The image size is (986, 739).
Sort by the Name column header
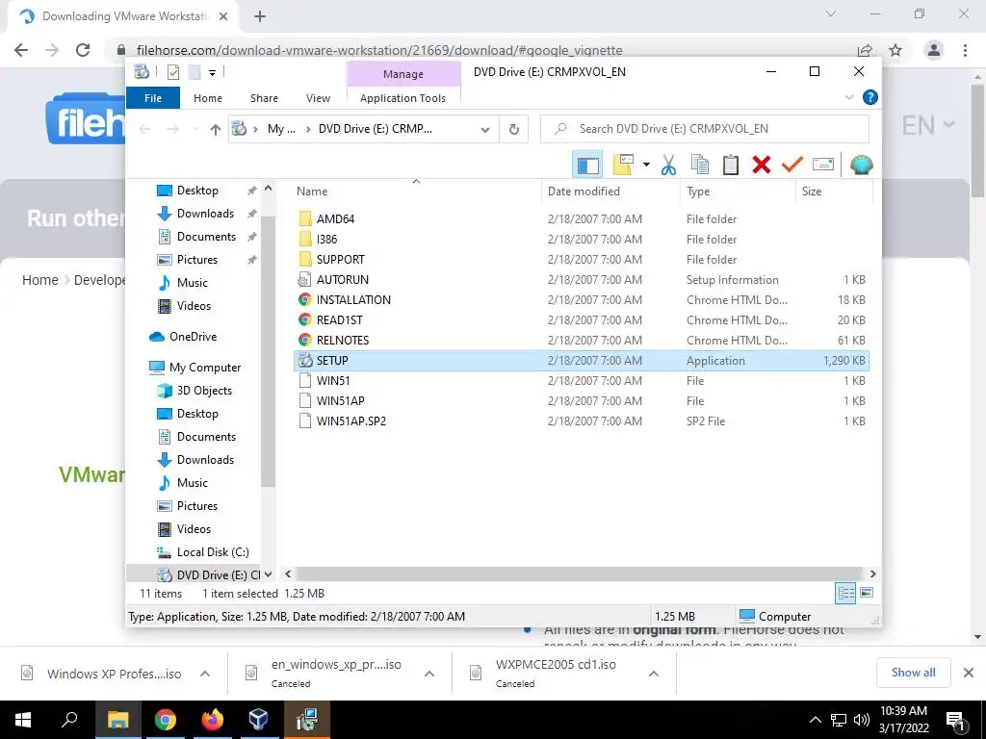tap(416, 191)
